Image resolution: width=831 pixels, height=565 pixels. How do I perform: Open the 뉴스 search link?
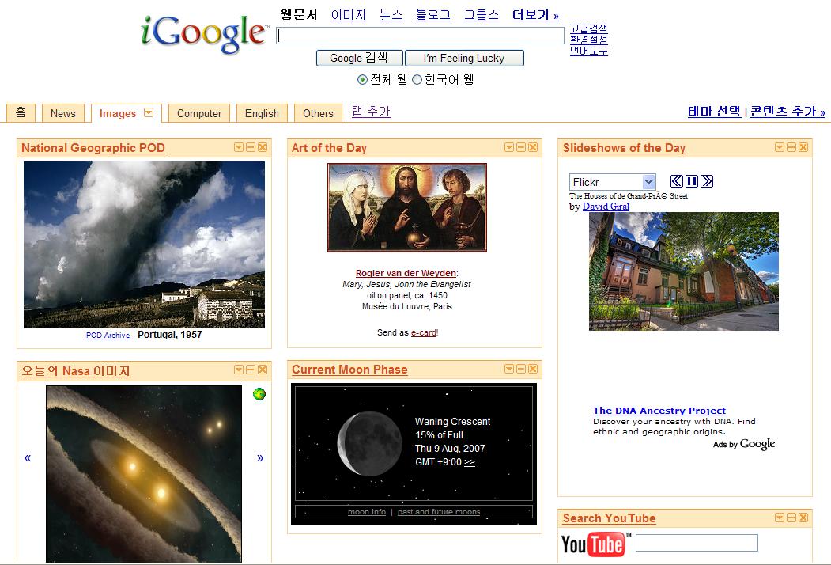click(391, 15)
